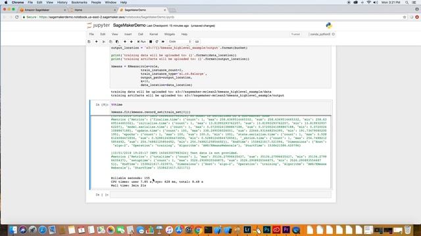Viewport: 421px width, 236px height.
Task: Save and checkpoint the notebook
Action: [x=89, y=42]
